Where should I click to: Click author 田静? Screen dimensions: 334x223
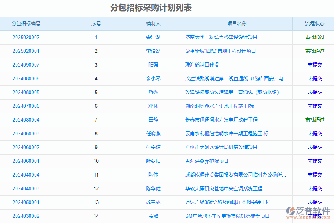pyautogui.click(x=153, y=120)
